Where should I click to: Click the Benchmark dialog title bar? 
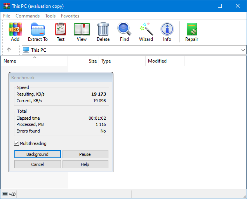[x=61, y=78]
